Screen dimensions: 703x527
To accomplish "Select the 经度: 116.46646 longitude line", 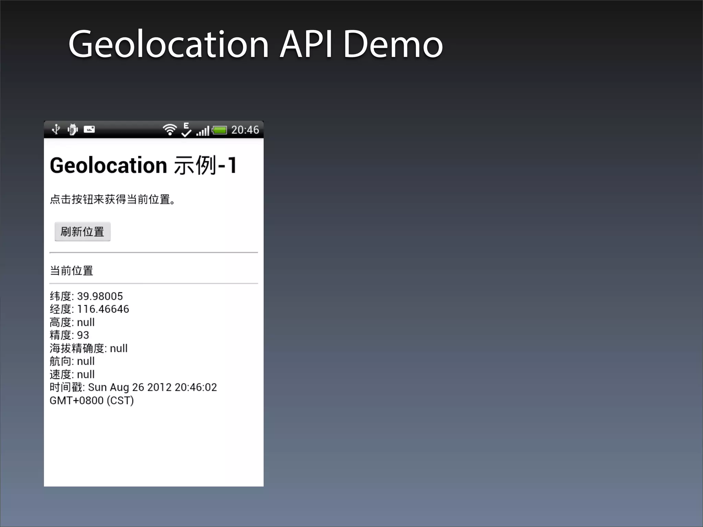I will (89, 309).
